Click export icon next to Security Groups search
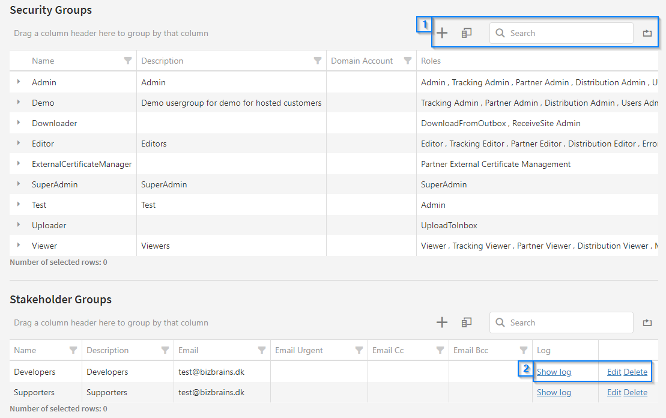Image resolution: width=666 pixels, height=418 pixels. [647, 33]
